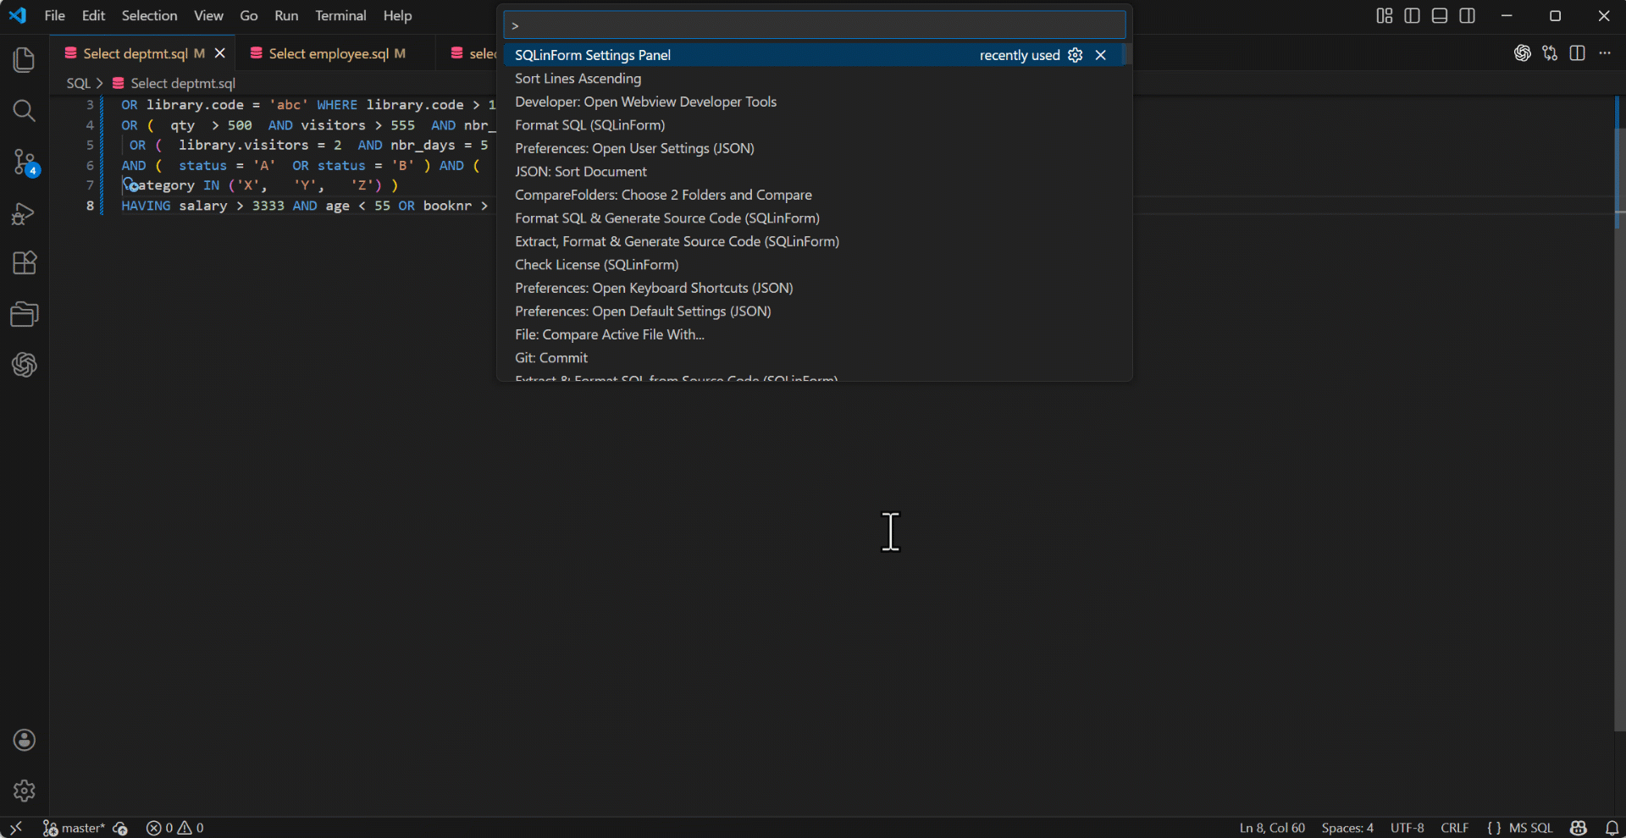
Task: Configure keybinding gear for SQLinForm Settings Panel
Action: [x=1076, y=55]
